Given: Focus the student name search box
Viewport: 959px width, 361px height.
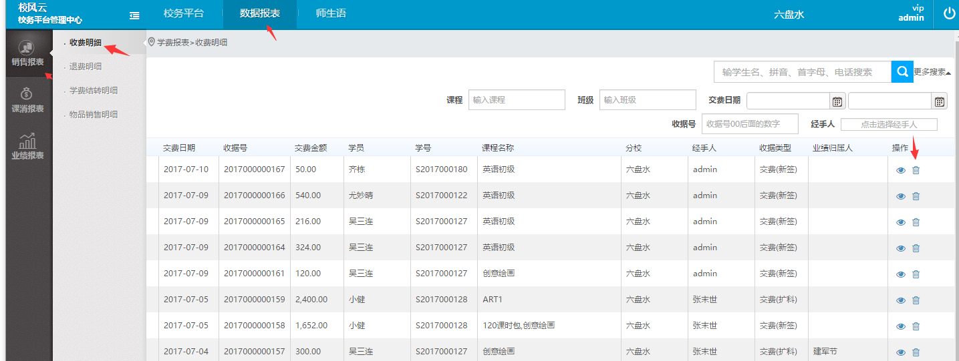Looking at the screenshot, I should pos(803,71).
